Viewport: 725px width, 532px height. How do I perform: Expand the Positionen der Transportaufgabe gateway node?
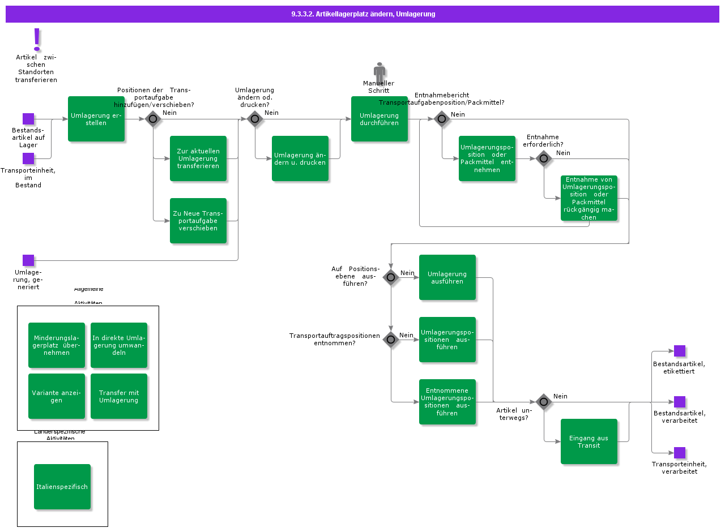point(153,119)
